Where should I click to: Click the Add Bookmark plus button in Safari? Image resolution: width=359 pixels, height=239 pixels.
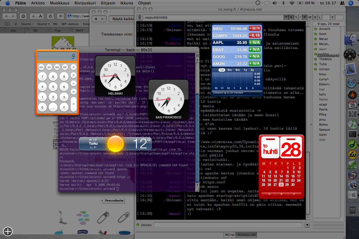[60, 16]
